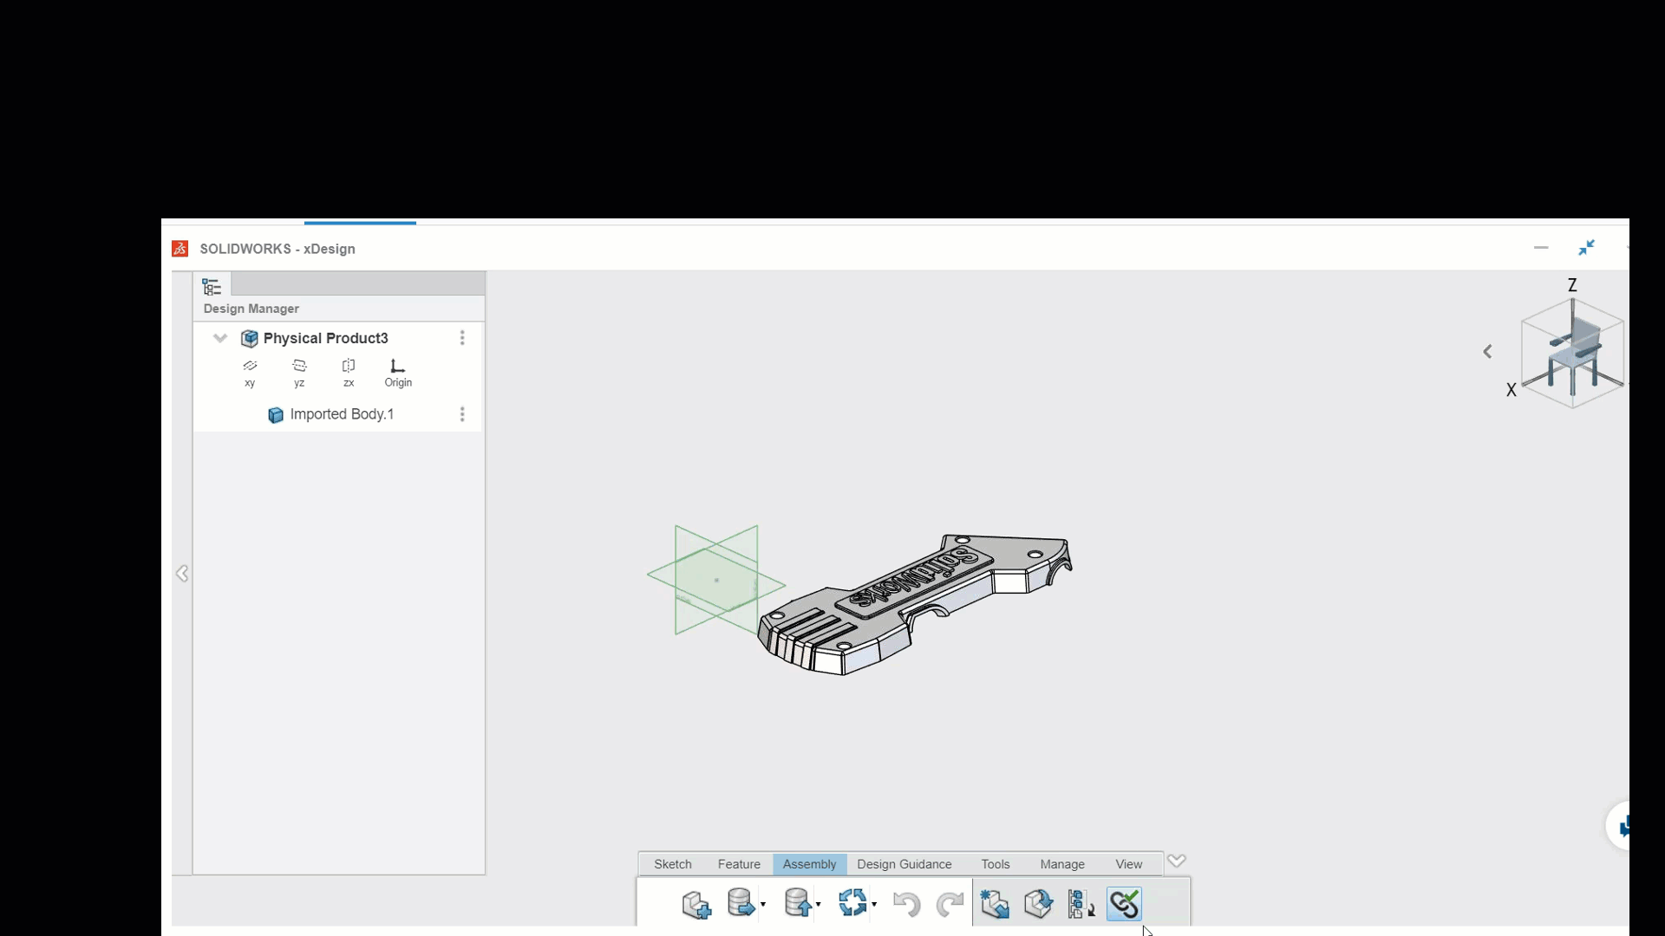This screenshot has height=936, width=1665.
Task: Click the Sketch menu item
Action: click(x=672, y=863)
